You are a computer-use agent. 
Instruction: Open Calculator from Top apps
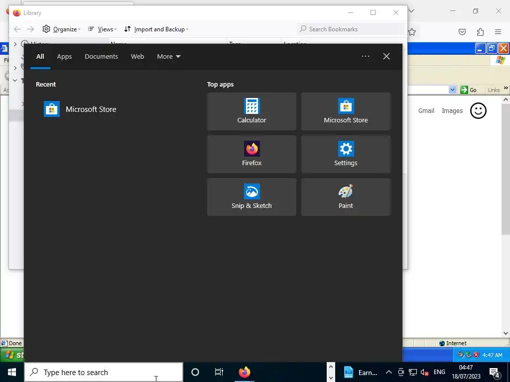(x=252, y=111)
